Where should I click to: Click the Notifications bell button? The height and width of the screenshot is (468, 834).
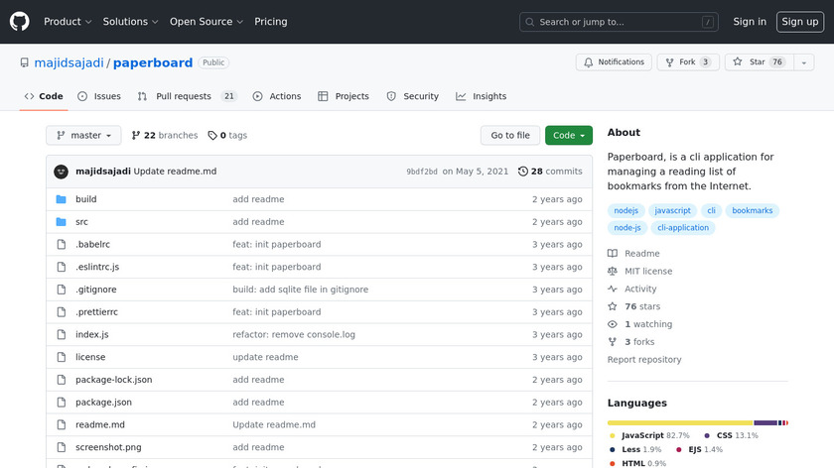[x=614, y=62]
